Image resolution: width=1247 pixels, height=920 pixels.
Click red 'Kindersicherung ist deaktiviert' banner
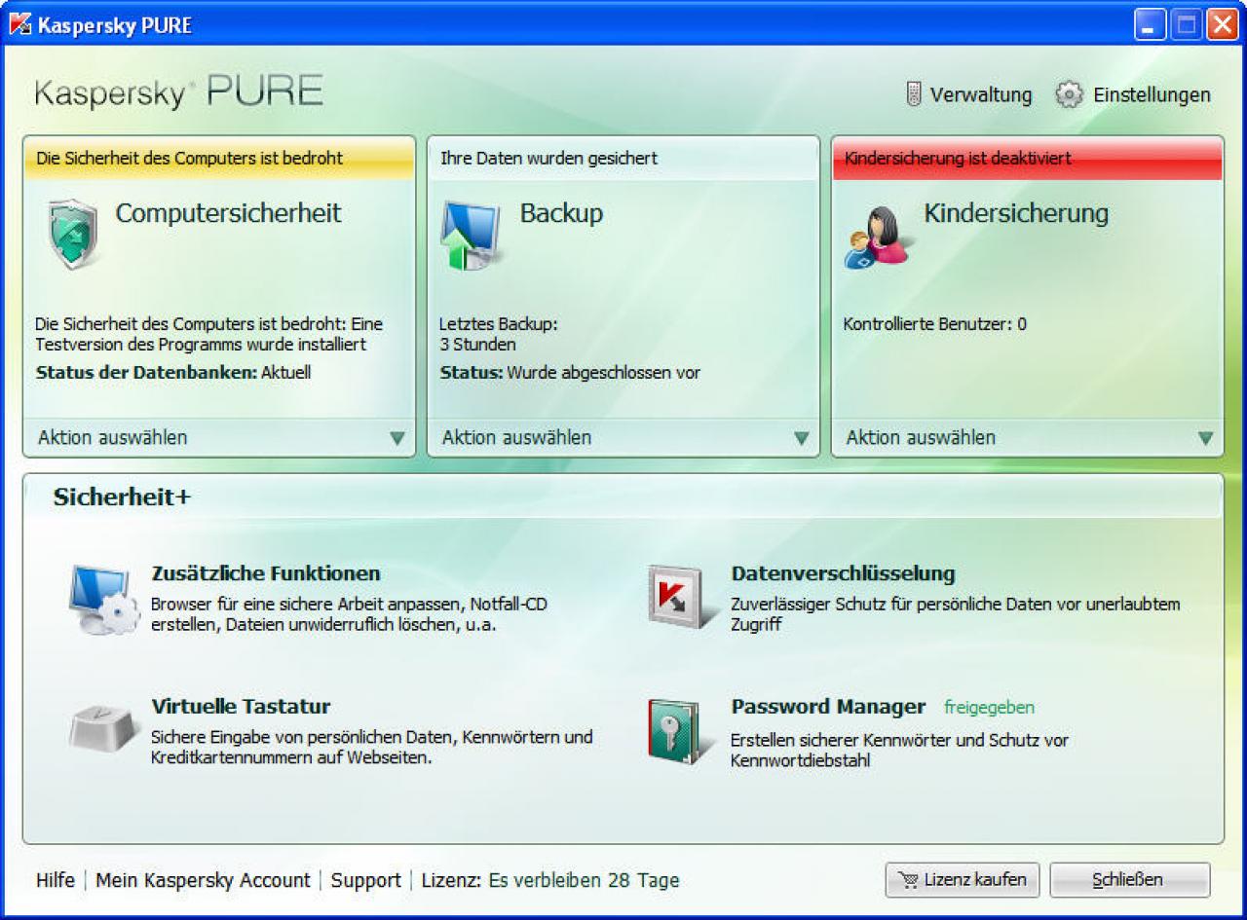(1028, 158)
